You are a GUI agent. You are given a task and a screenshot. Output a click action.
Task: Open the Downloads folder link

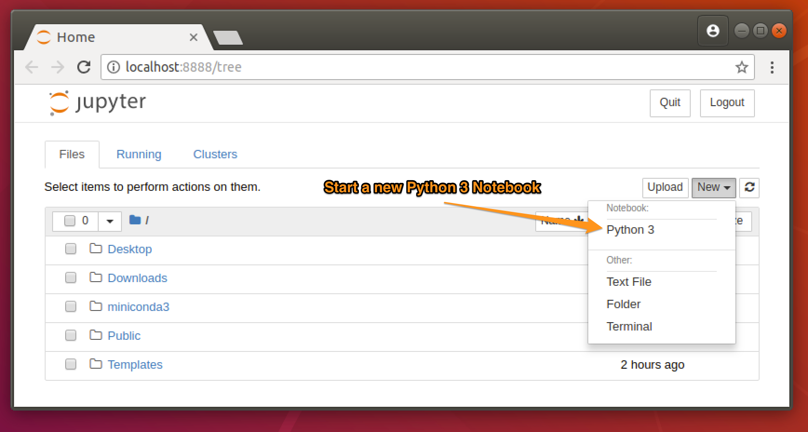137,278
